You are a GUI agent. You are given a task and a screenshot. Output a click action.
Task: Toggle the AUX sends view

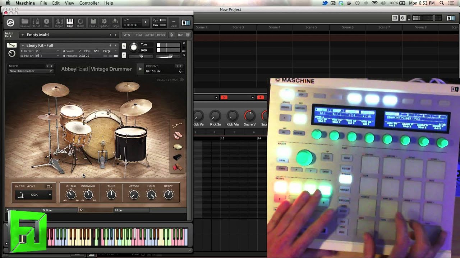(180, 35)
